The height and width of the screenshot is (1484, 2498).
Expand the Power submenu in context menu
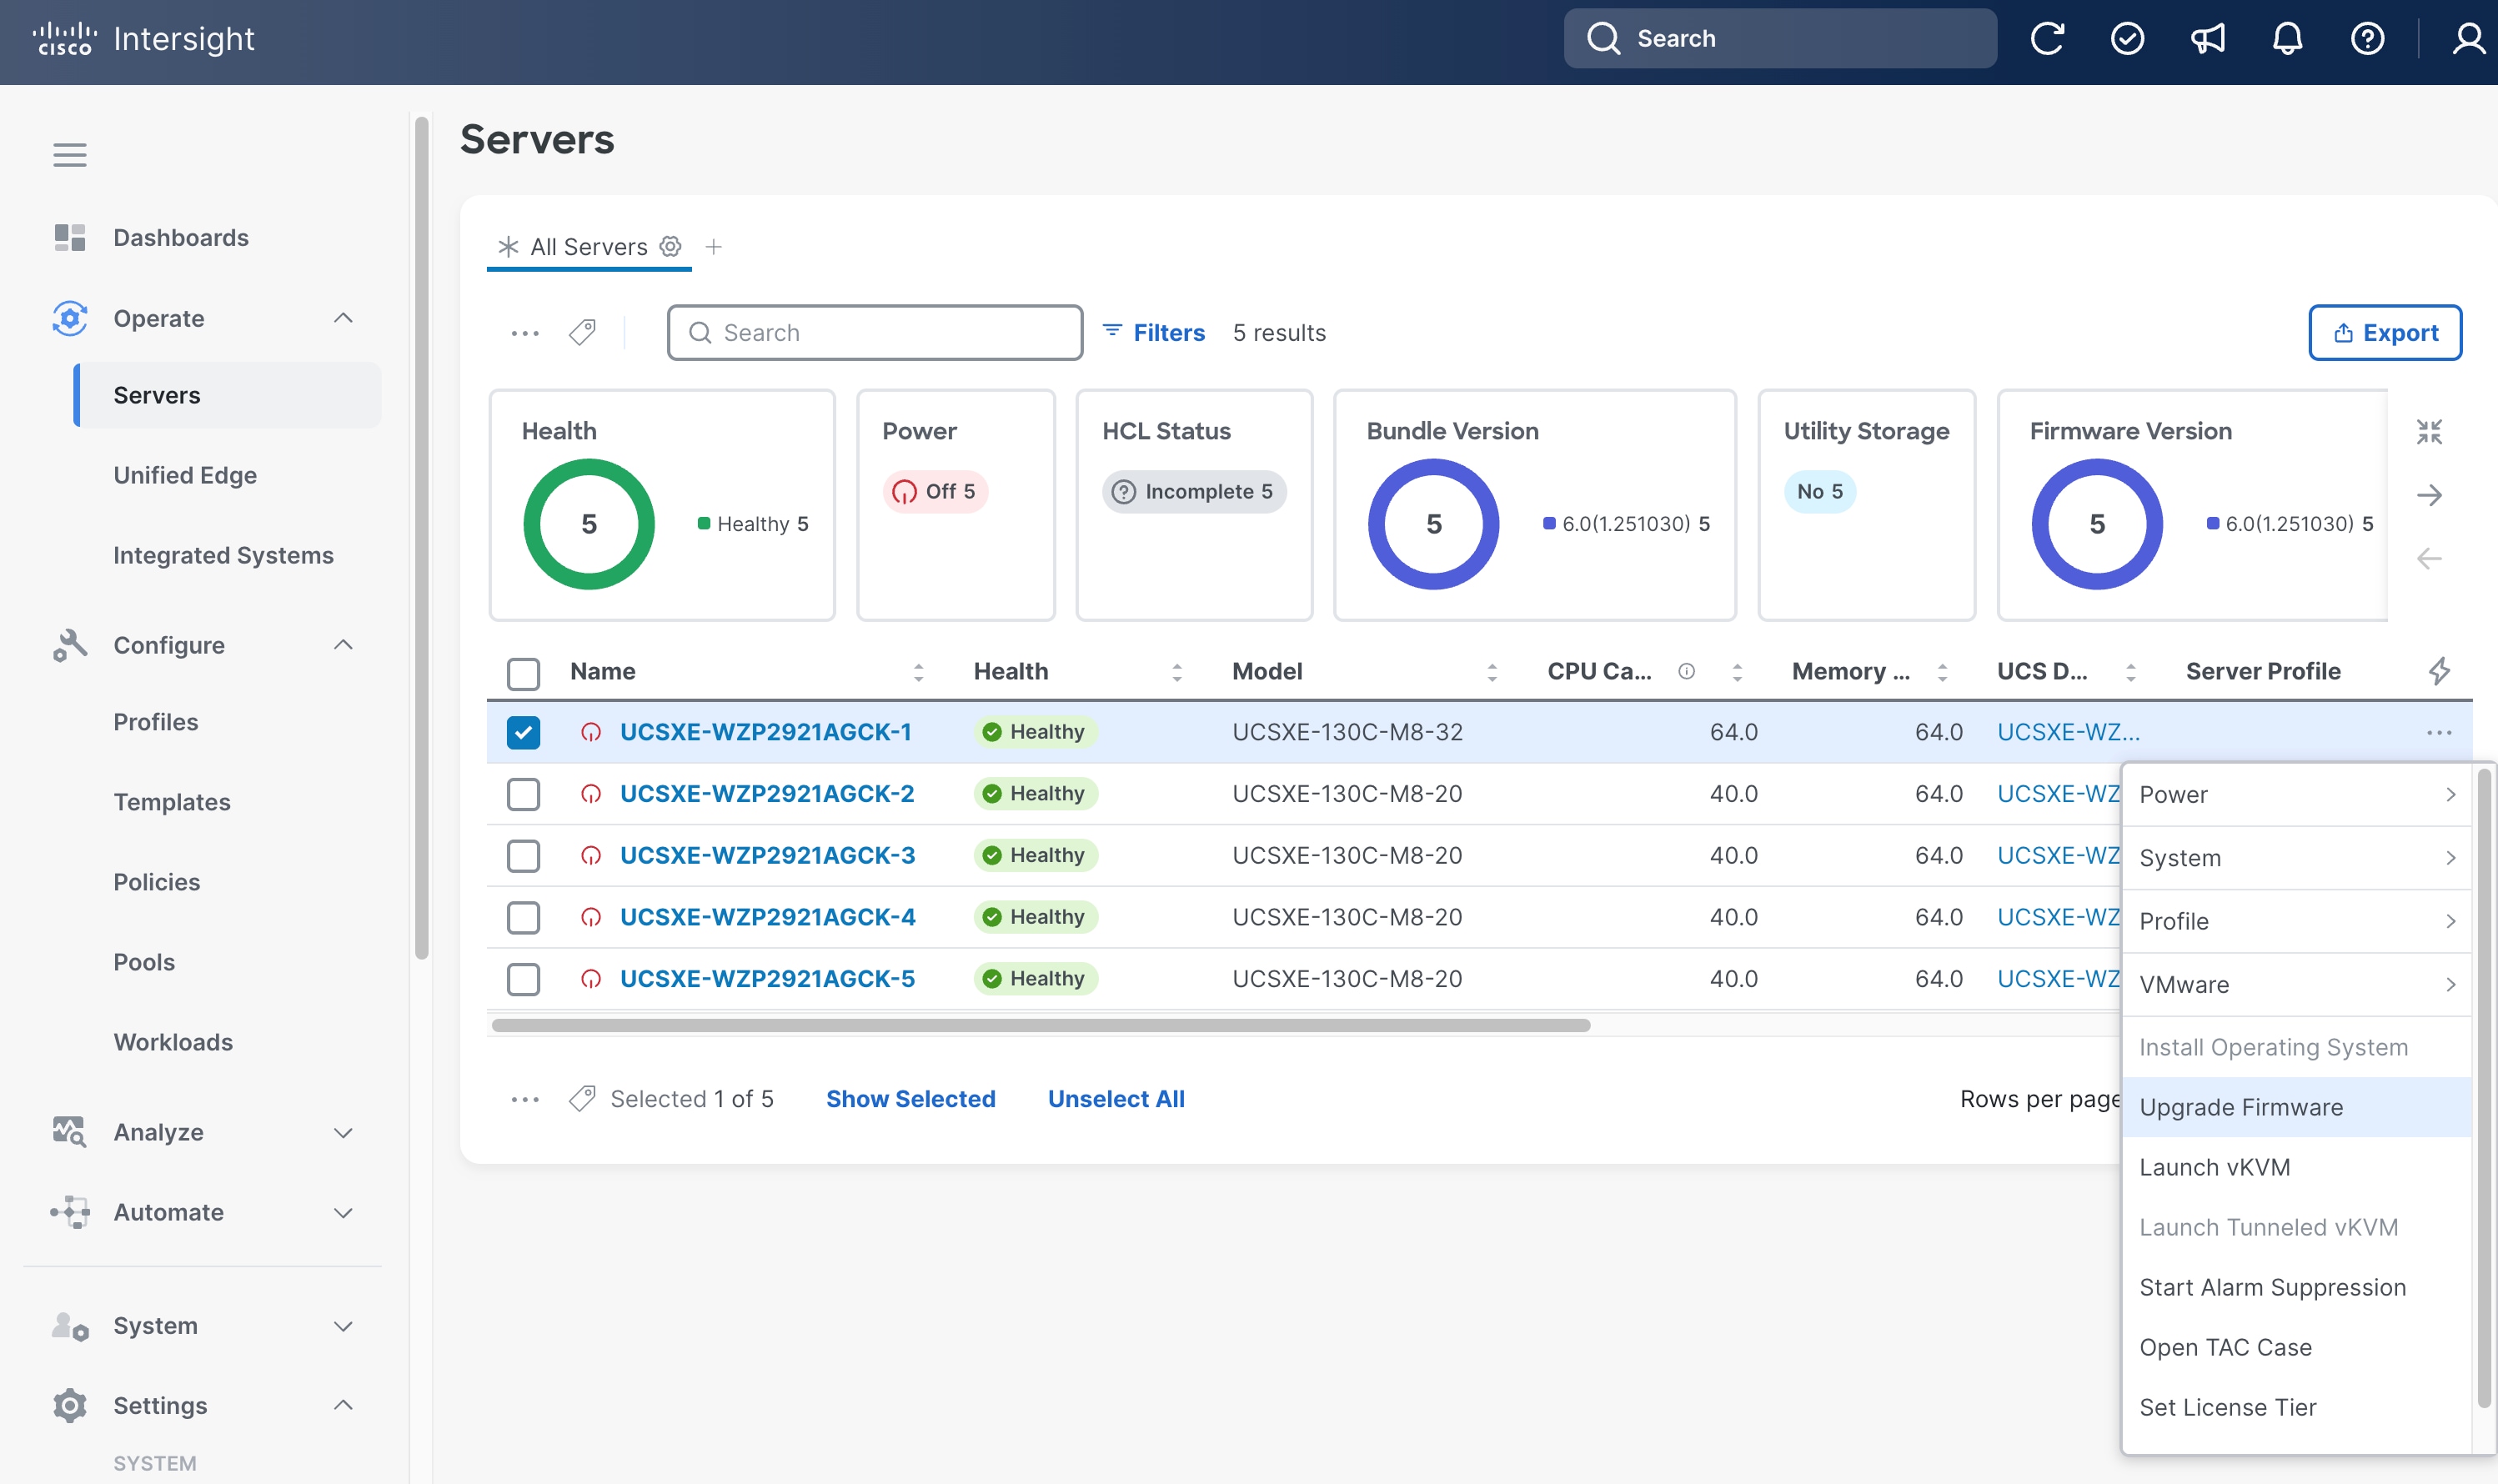(x=2297, y=795)
